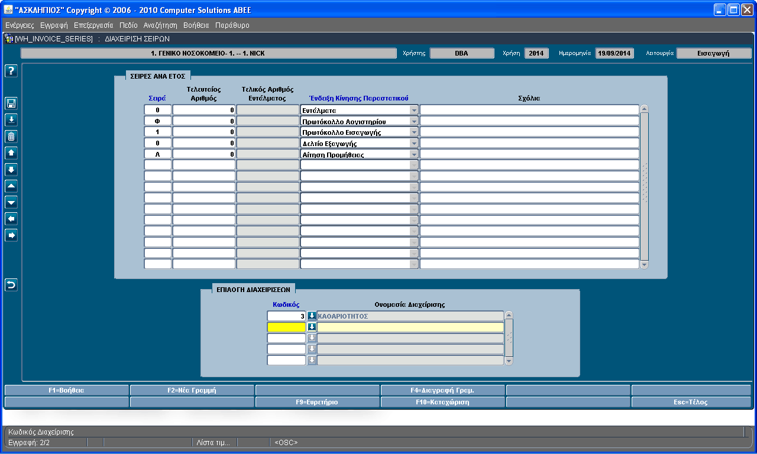
Task: Click scroll-up arrow of series table scrollbar
Action: [x=645, y=109]
